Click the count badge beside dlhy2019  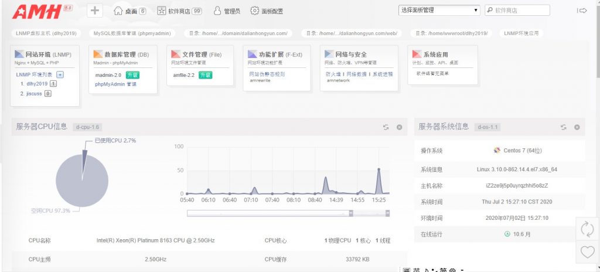pyautogui.click(x=53, y=84)
